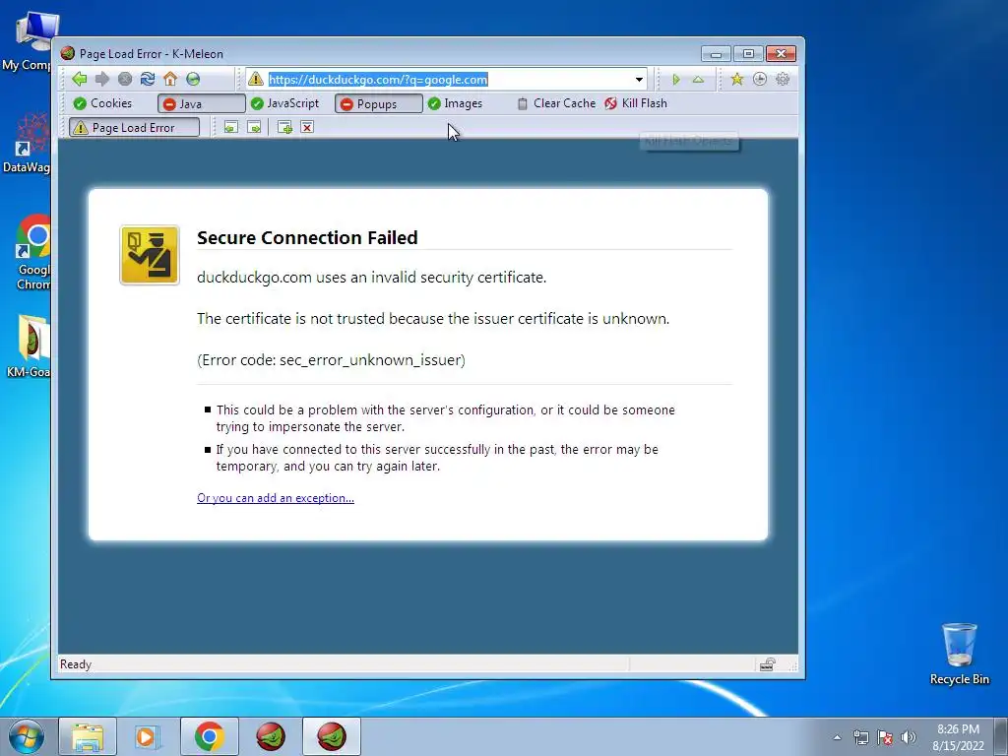The height and width of the screenshot is (756, 1008).
Task: Toggle the Java blocking setting
Action: tap(201, 103)
